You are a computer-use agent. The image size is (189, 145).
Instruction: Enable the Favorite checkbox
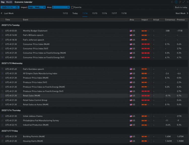(73, 8)
